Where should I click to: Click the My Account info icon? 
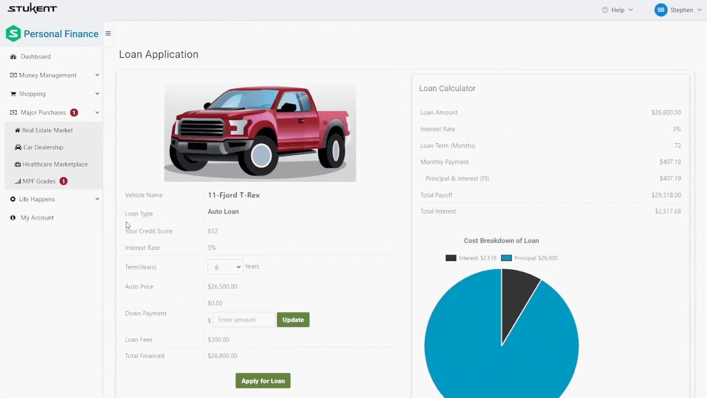[13, 218]
